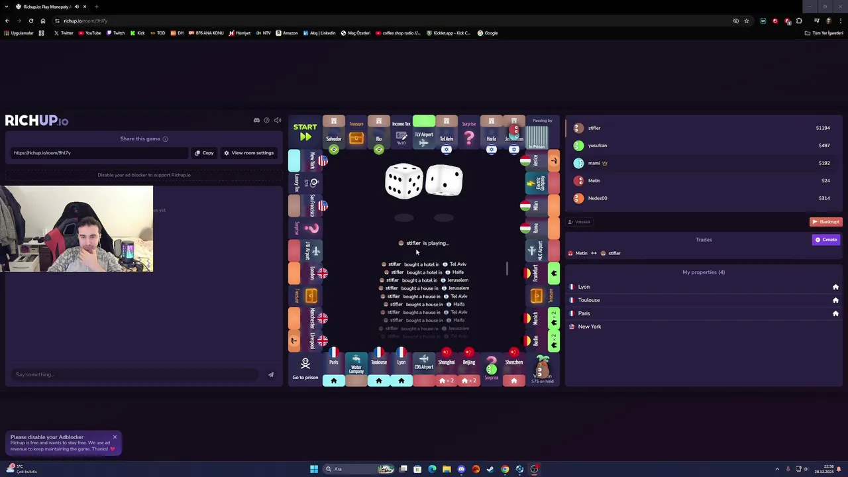Click the left die
848x477 pixels.
click(404, 181)
